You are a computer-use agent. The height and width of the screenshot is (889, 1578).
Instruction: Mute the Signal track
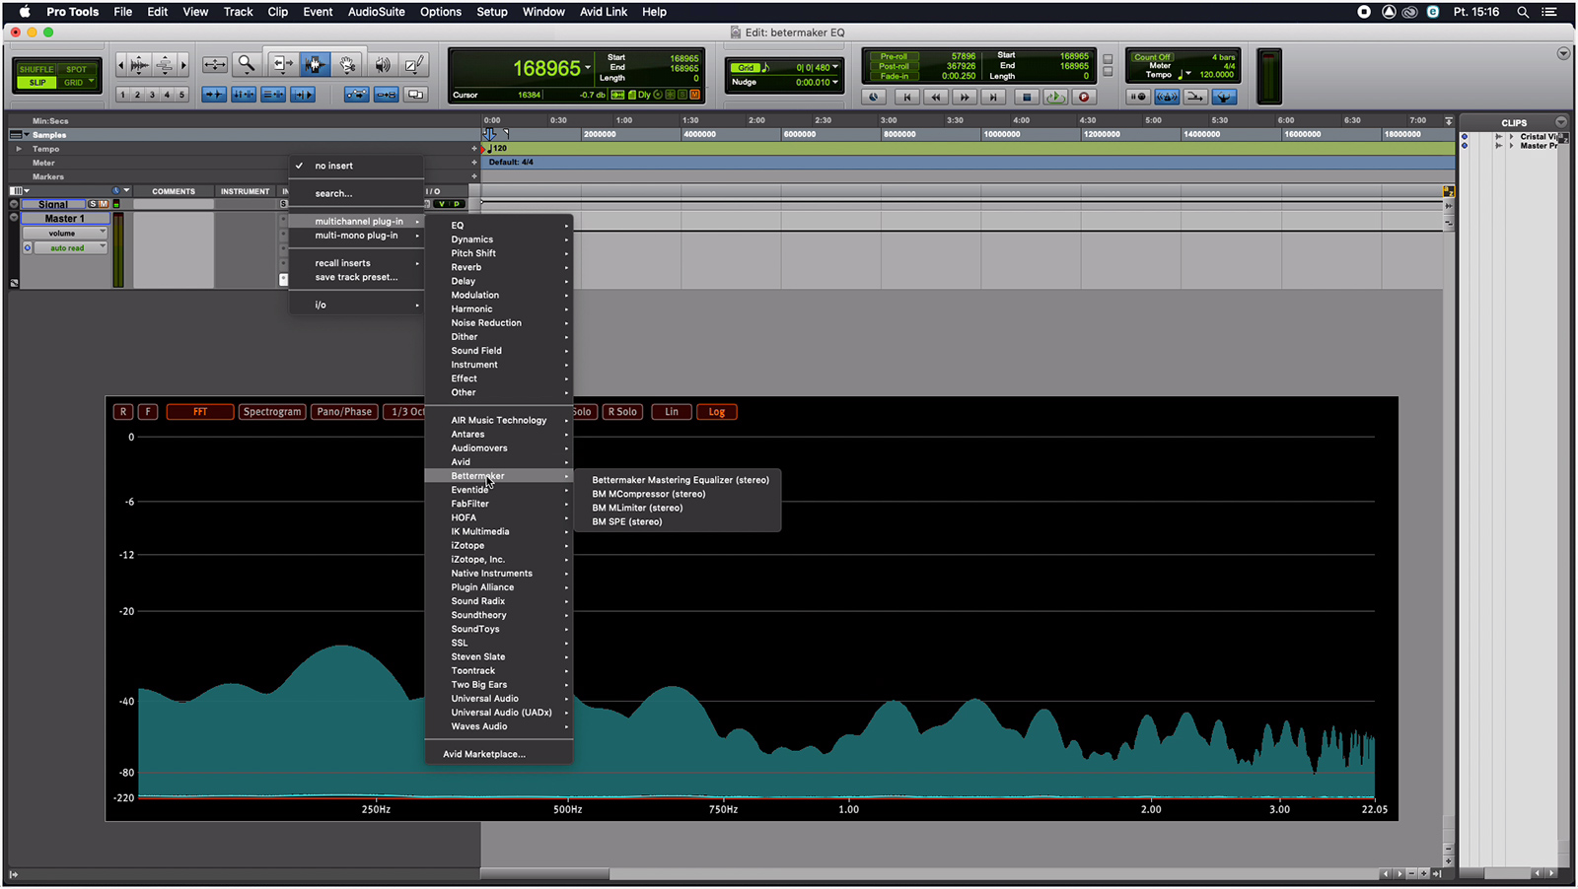tap(103, 204)
